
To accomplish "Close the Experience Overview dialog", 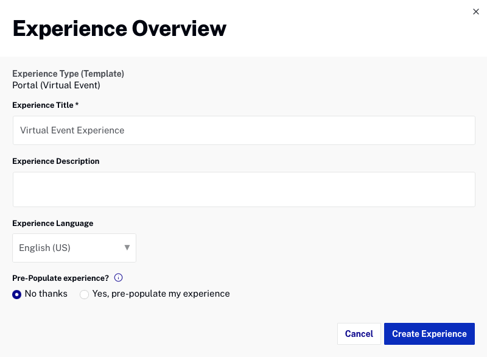I will coord(476,12).
